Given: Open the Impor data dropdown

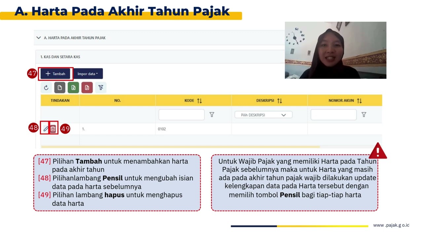Looking at the screenshot, I should tap(88, 74).
